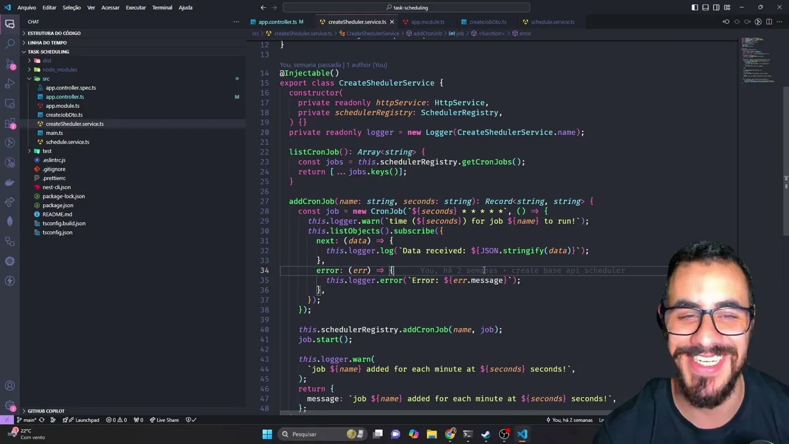789x444 pixels.
Task: Open the Seleção menu
Action: pos(72,7)
